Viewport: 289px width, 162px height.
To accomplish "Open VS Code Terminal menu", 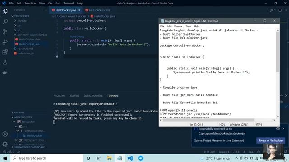I will [x=68, y=3].
